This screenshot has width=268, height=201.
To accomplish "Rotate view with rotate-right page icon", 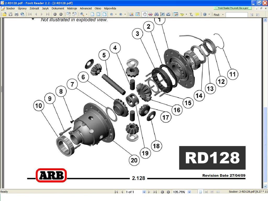I will tap(74, 14).
